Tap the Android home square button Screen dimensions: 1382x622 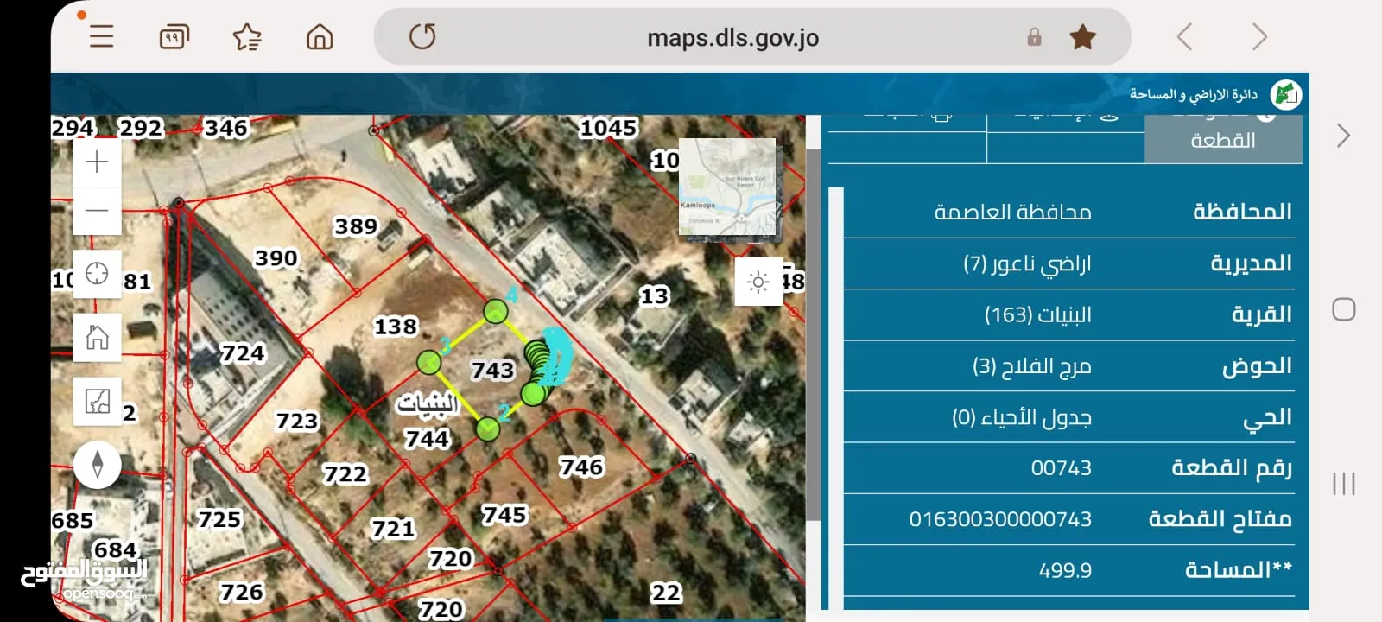click(x=1343, y=309)
